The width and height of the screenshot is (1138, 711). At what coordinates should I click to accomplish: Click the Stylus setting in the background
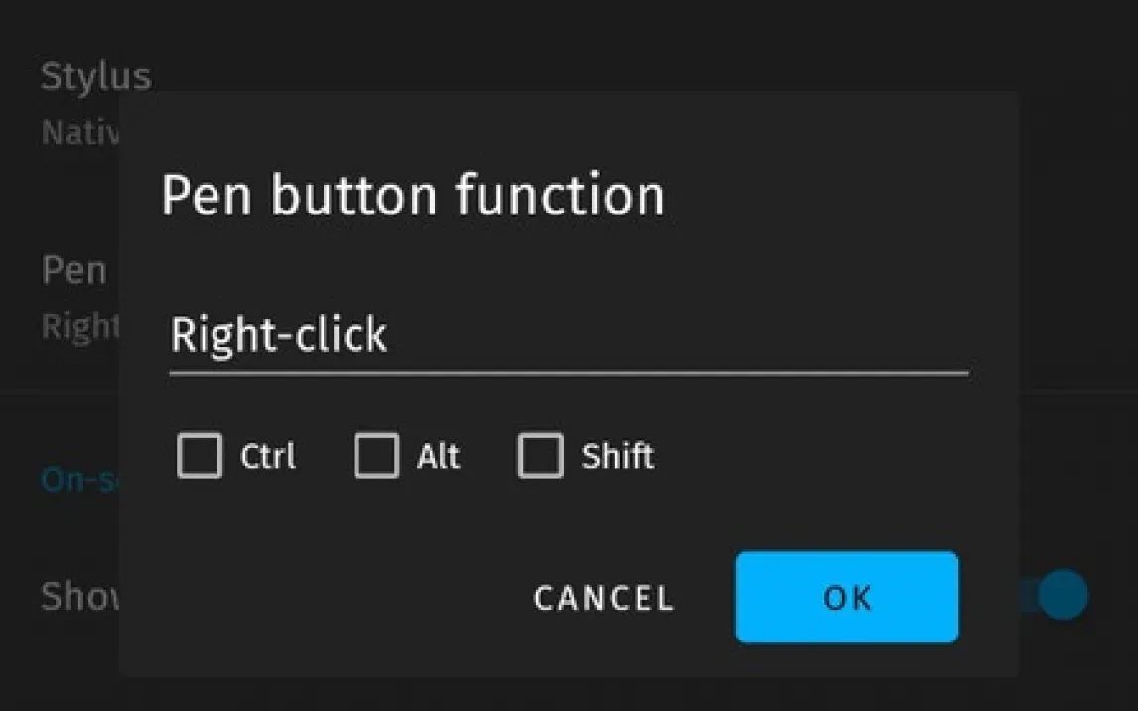click(x=95, y=77)
